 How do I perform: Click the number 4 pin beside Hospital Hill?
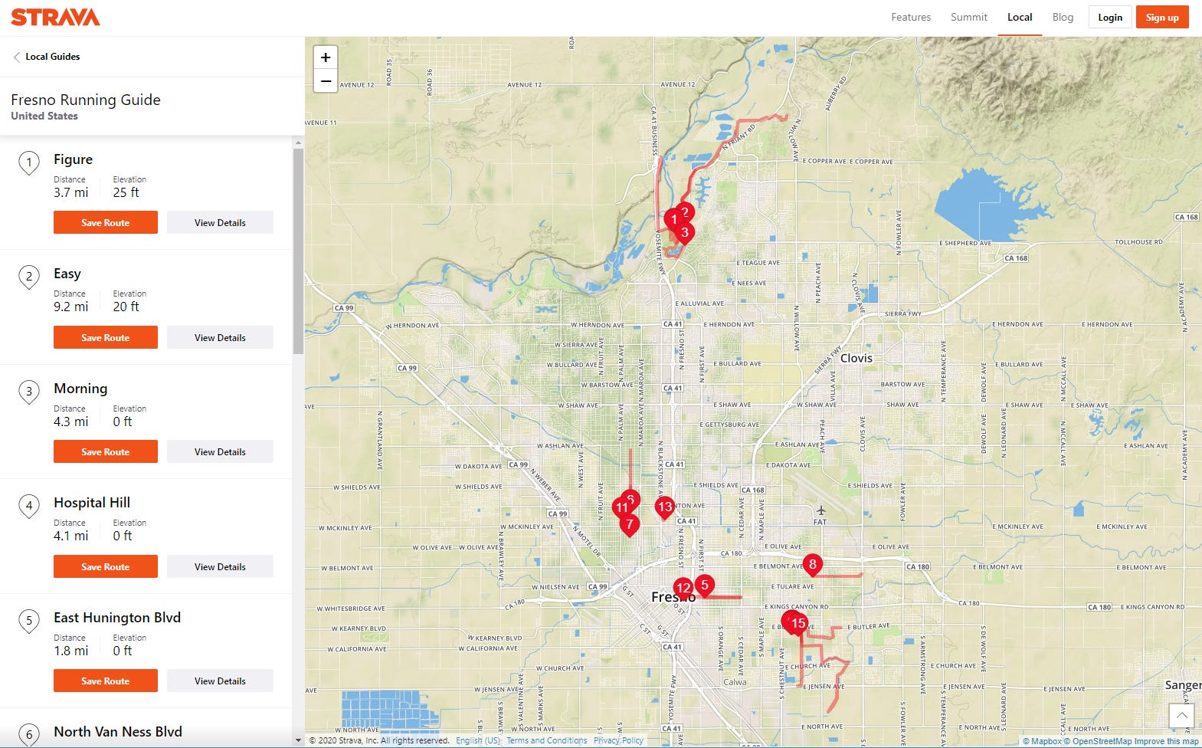(29, 507)
